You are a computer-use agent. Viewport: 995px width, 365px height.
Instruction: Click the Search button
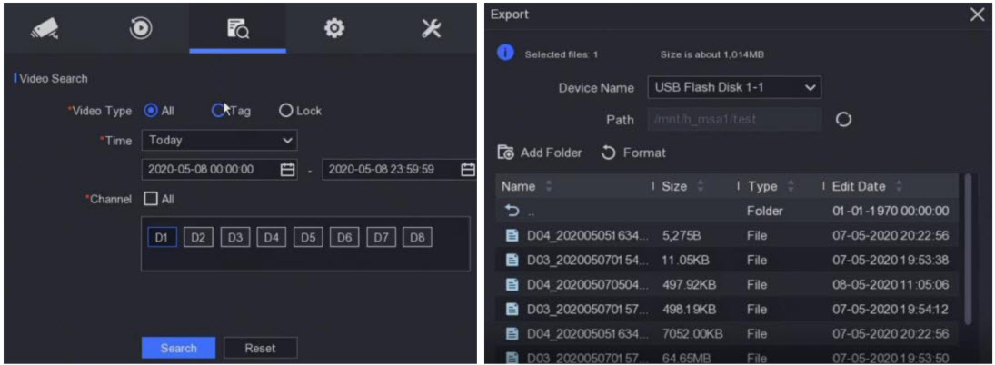(x=178, y=348)
